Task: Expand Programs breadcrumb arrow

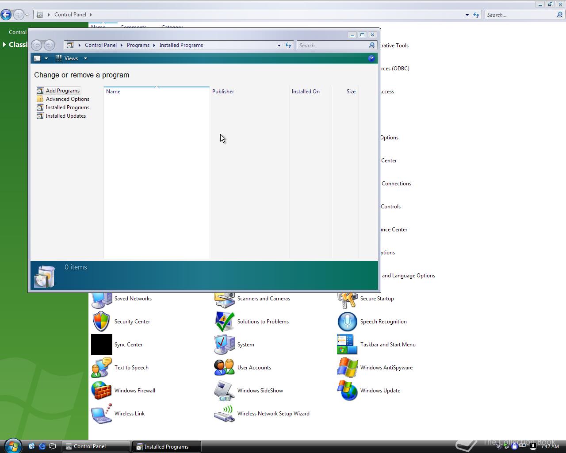Action: click(x=155, y=45)
